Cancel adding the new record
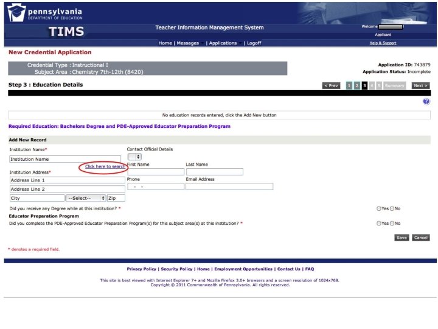 tap(421, 238)
